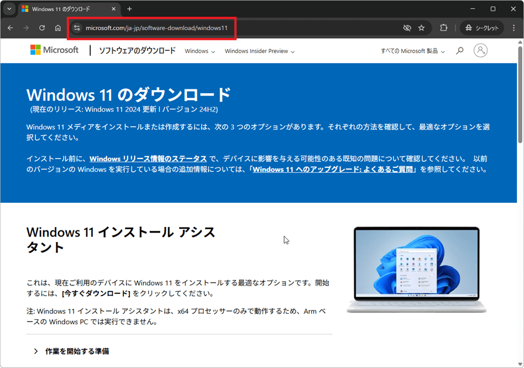Open すべての Microsoft 製品 dropdown
The image size is (524, 368).
[x=412, y=51]
